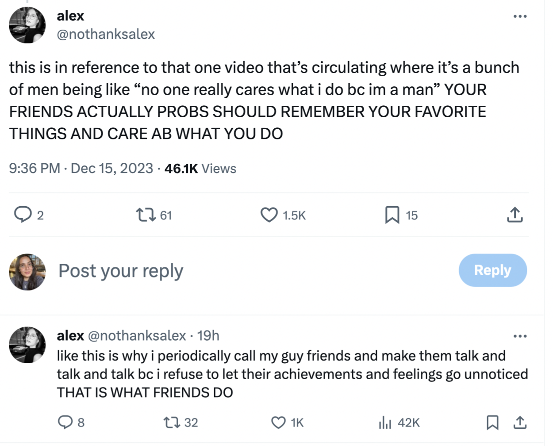Click the 19h timestamp on the reply
553x446 pixels.
(208, 335)
